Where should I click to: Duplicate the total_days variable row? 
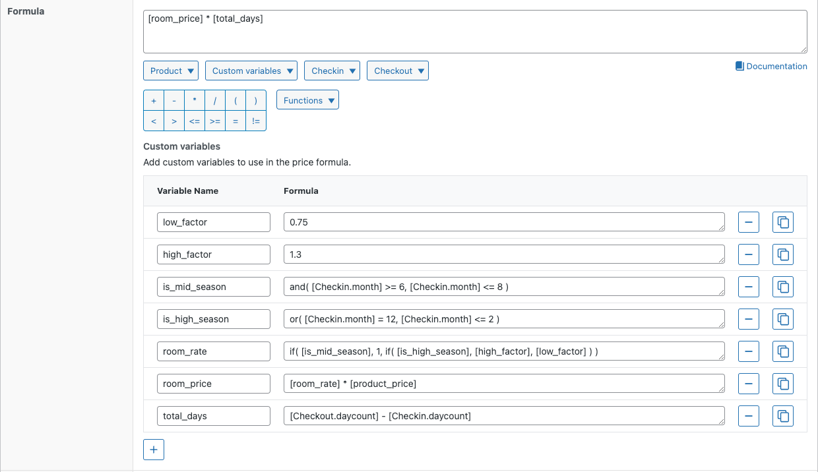(x=783, y=416)
